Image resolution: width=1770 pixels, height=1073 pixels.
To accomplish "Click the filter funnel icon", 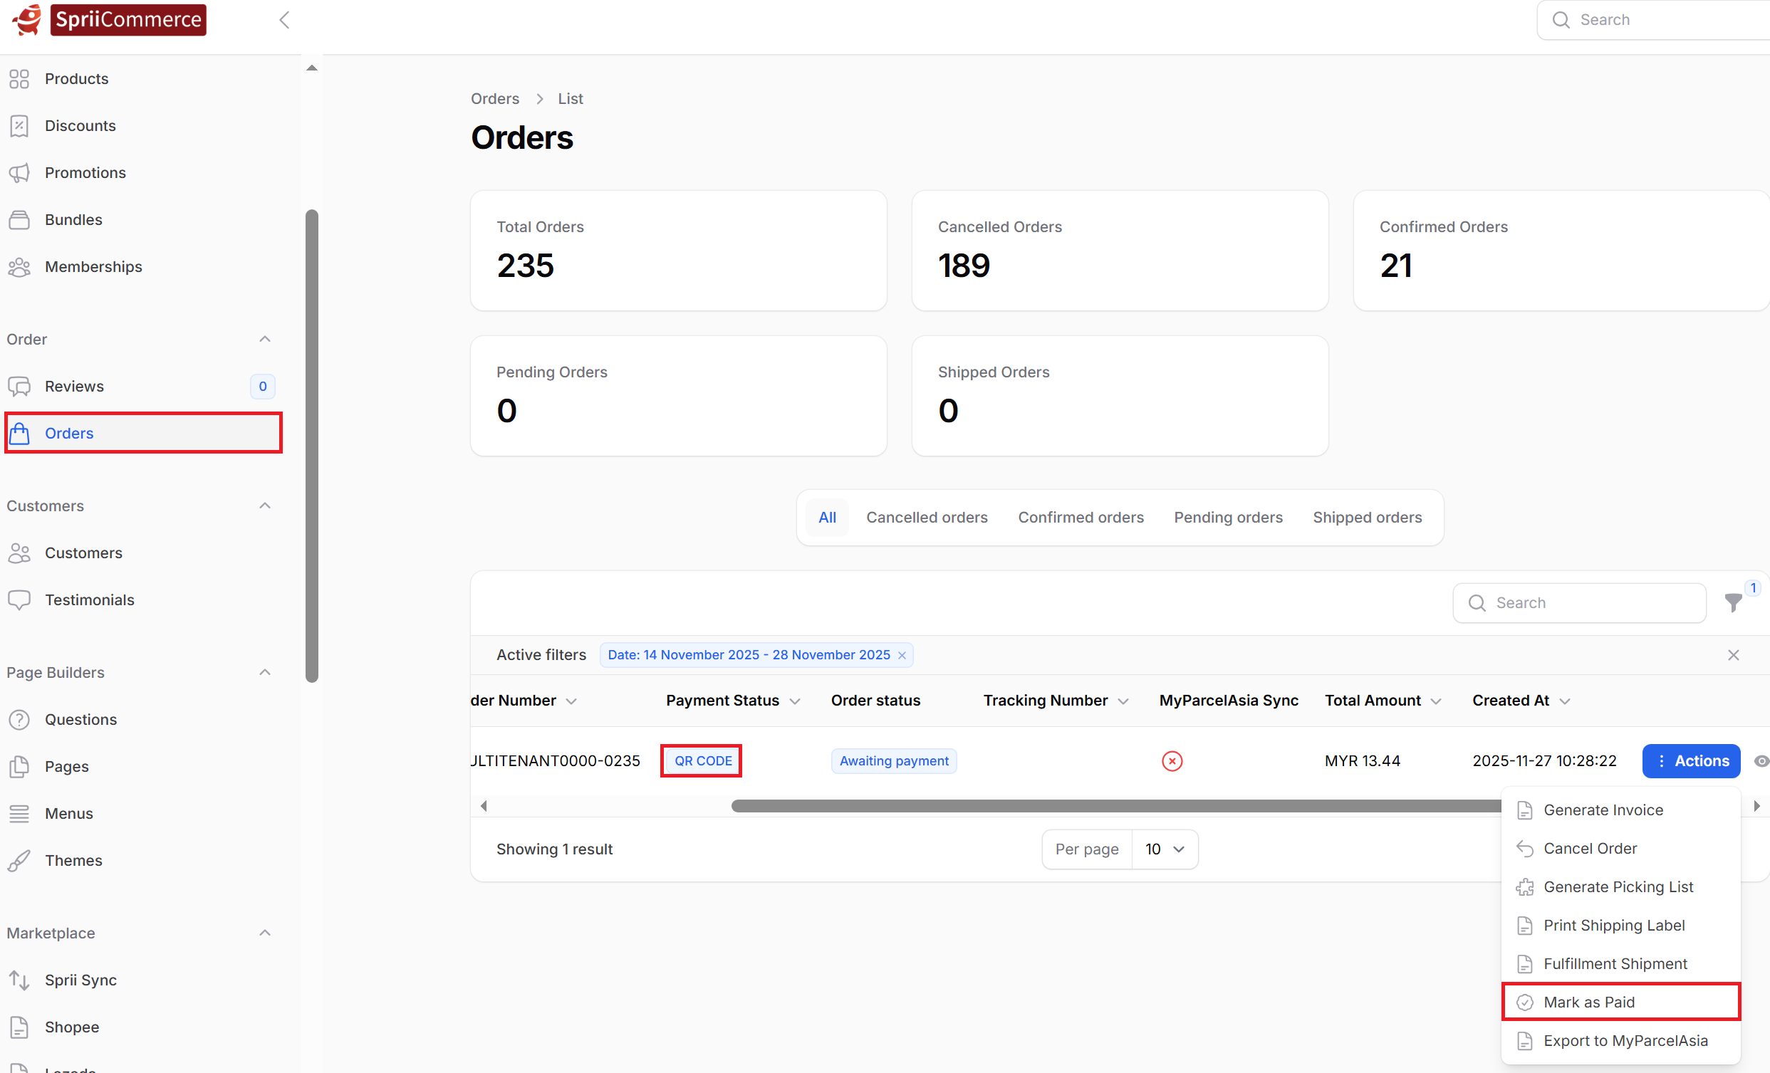I will (x=1733, y=603).
